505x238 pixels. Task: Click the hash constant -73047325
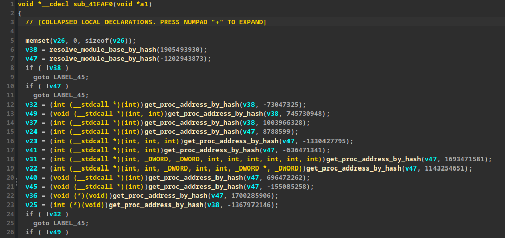pyautogui.click(x=282, y=105)
